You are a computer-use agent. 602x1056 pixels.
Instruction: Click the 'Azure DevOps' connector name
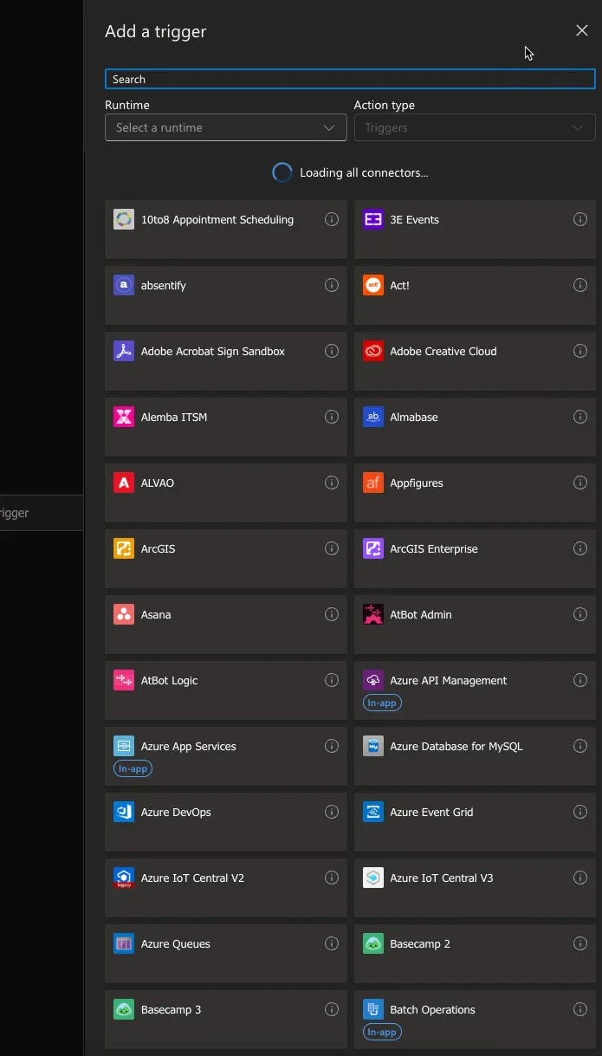[x=176, y=813]
